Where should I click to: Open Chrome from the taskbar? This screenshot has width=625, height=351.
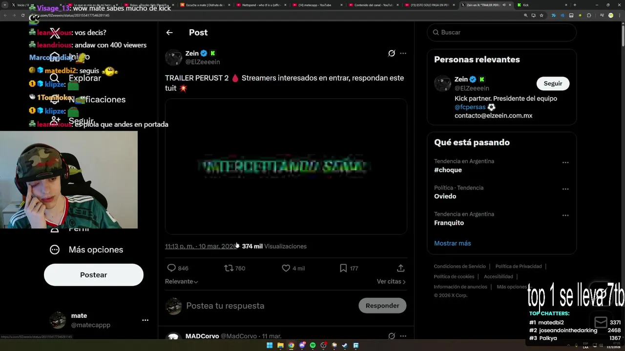click(291, 346)
